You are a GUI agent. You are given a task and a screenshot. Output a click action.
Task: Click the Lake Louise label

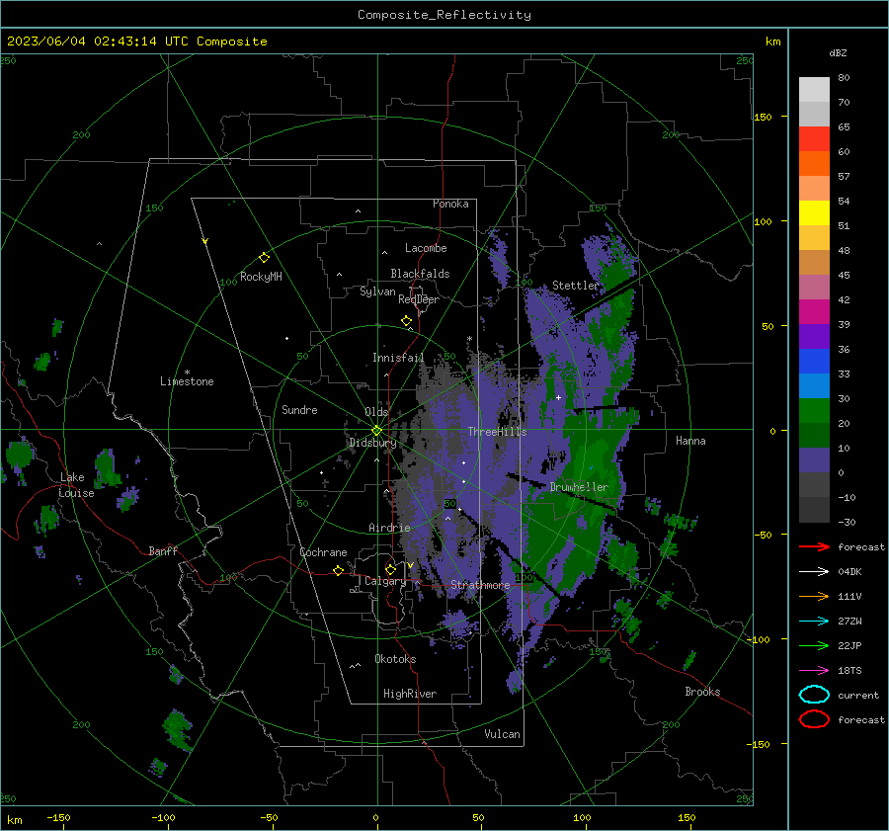[x=76, y=485]
